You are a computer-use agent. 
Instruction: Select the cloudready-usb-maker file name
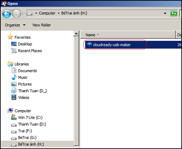coord(112,45)
